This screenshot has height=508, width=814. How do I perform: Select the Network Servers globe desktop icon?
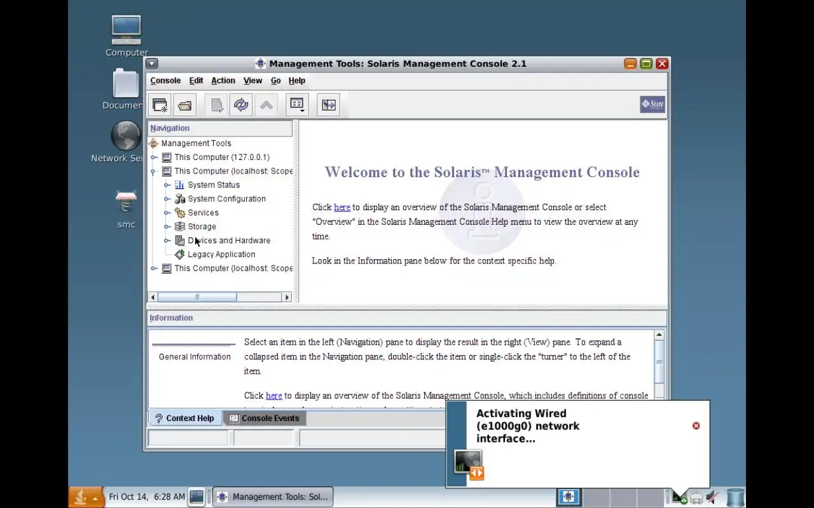point(126,136)
